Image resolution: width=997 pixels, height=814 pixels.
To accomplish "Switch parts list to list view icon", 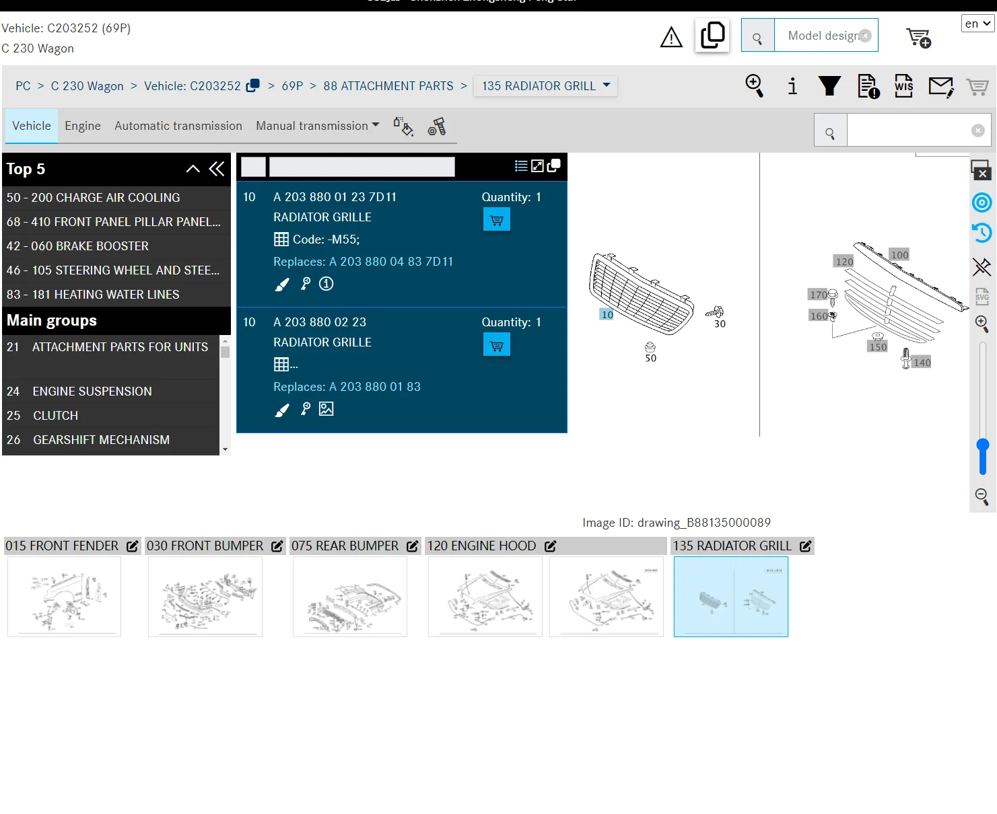I will pyautogui.click(x=521, y=166).
